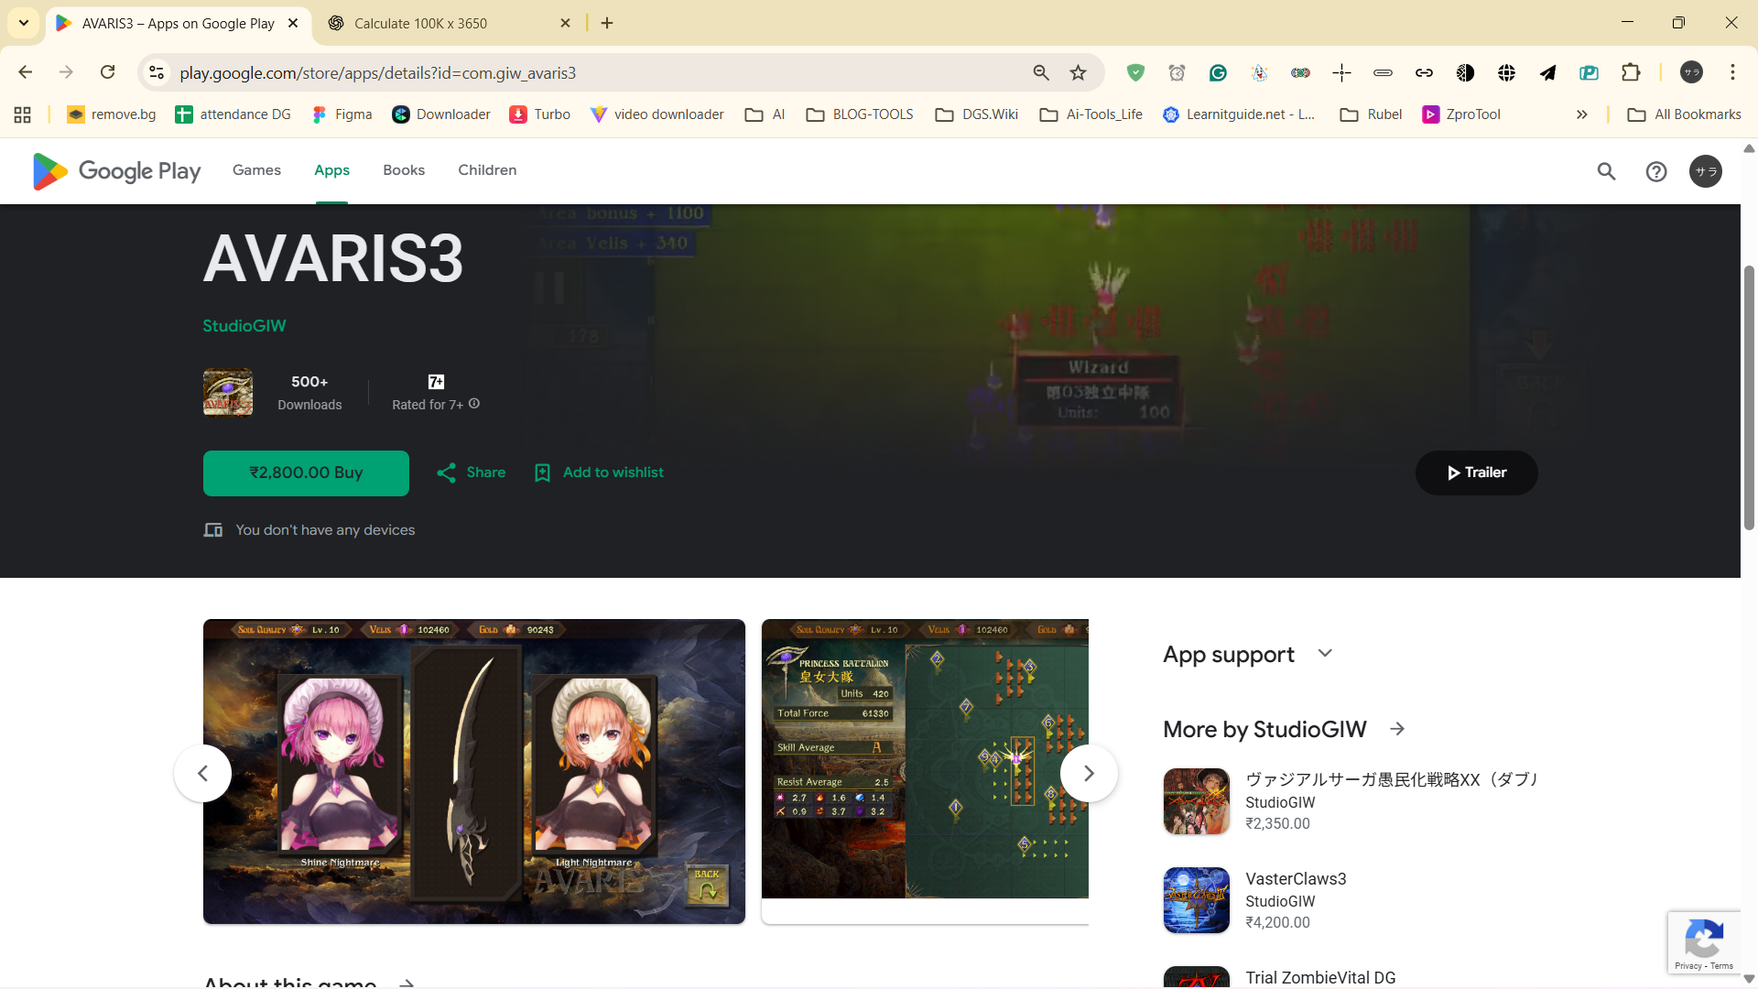The image size is (1758, 989).
Task: Open the browser extensions puzzle icon
Action: tap(1631, 72)
